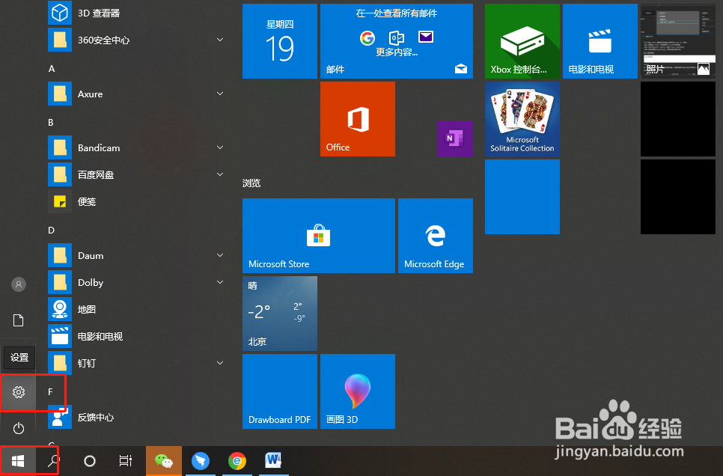Open the 北京 weather tile
The height and width of the screenshot is (476, 723).
click(x=280, y=314)
